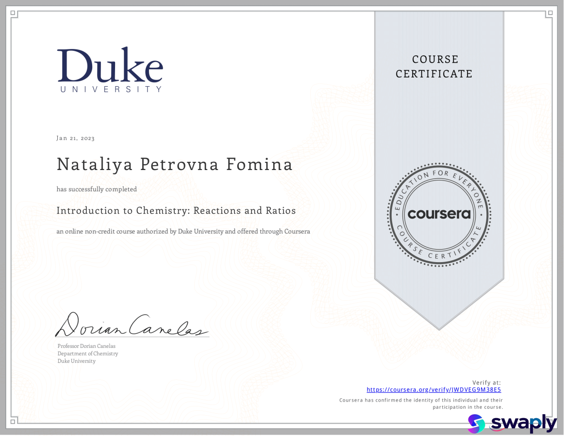Click the Department of Chemistry text
565x436 pixels.
tap(87, 354)
